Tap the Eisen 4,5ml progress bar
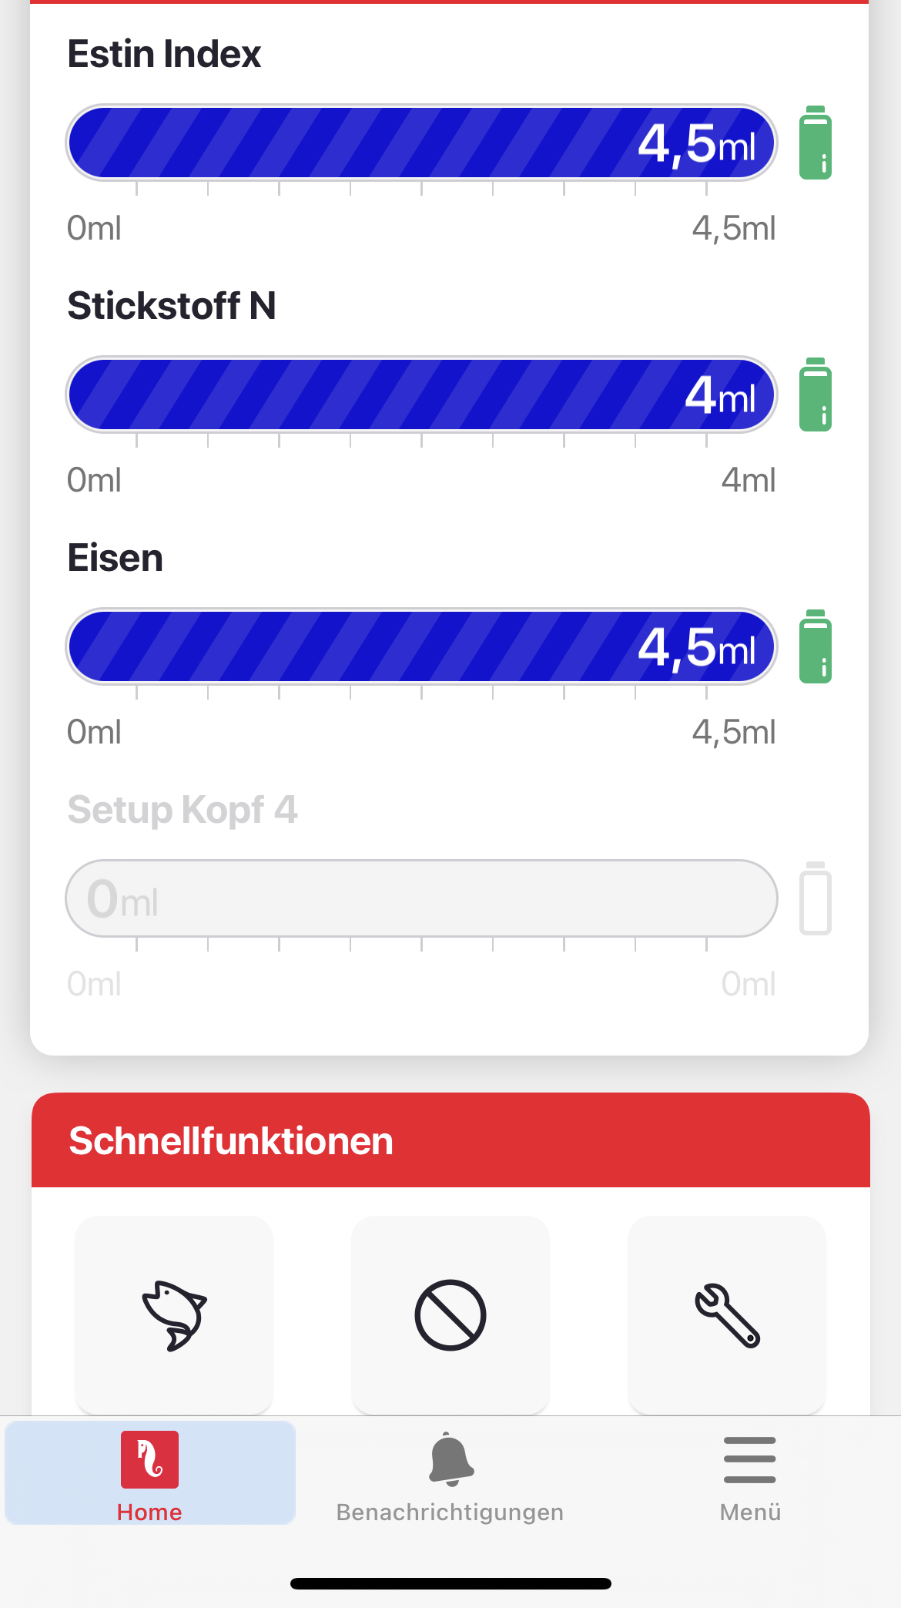 click(421, 646)
